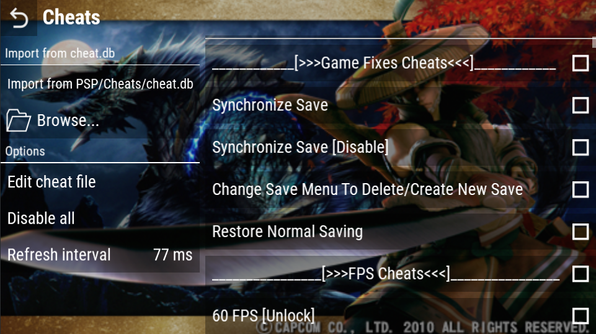The width and height of the screenshot is (596, 334).
Task: Tick the FPS Cheats header checkbox
Action: click(x=580, y=274)
